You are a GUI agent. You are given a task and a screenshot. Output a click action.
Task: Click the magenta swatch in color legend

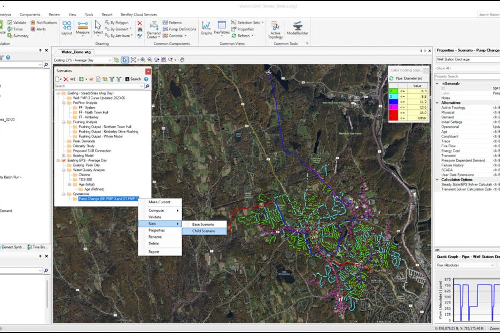[394, 107]
